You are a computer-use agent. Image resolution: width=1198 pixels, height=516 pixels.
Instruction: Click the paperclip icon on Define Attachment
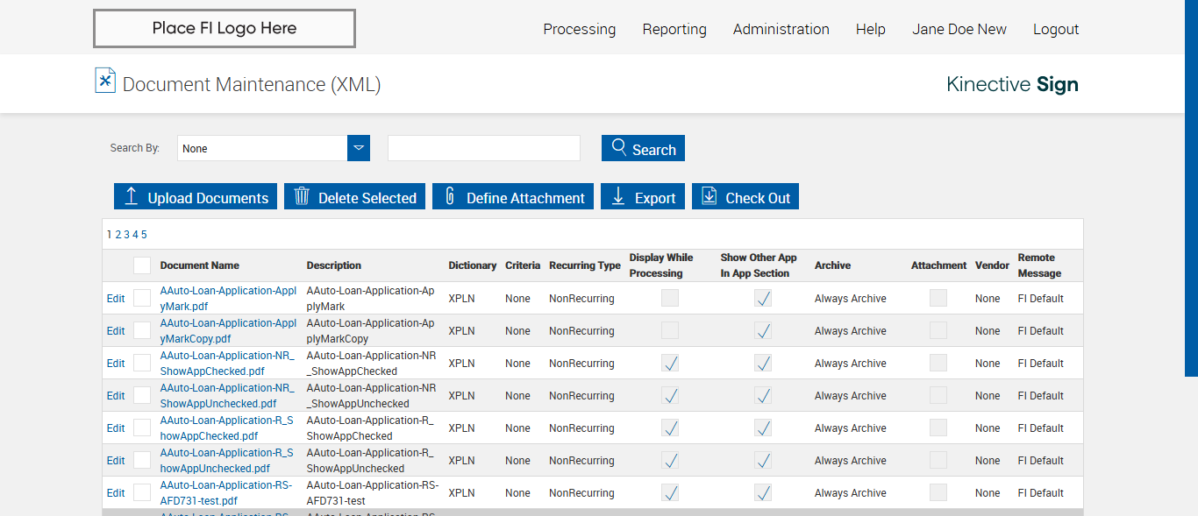(450, 196)
